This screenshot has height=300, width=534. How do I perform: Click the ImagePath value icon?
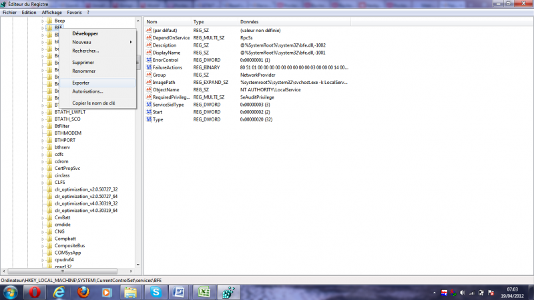(x=149, y=82)
